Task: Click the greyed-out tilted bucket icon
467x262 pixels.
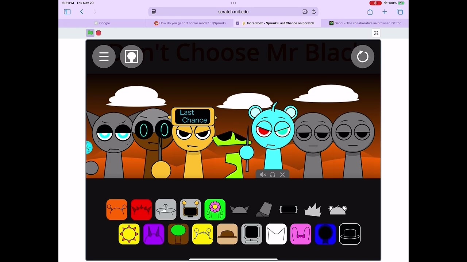Action: coord(264,210)
